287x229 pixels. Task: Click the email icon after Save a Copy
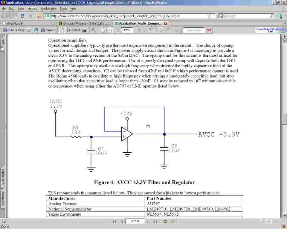click(29, 30)
